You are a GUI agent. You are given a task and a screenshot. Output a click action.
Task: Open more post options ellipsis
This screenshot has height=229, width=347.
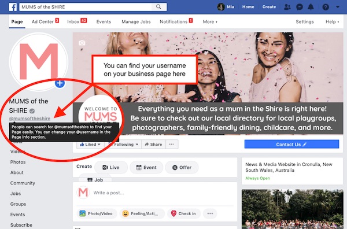point(210,213)
